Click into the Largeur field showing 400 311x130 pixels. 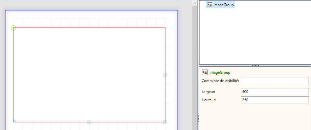pos(275,92)
